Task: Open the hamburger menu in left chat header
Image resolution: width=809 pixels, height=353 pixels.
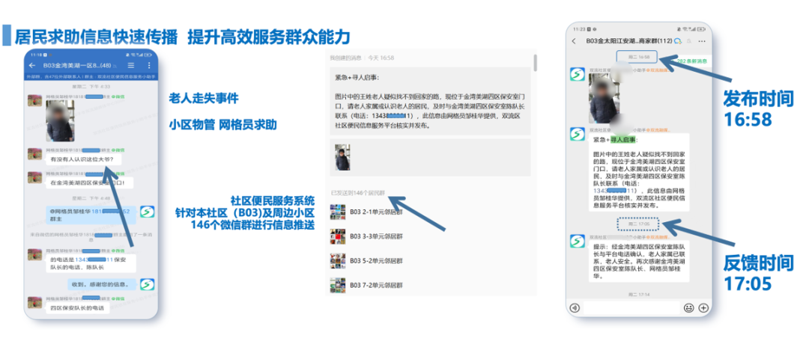Action: click(x=131, y=66)
